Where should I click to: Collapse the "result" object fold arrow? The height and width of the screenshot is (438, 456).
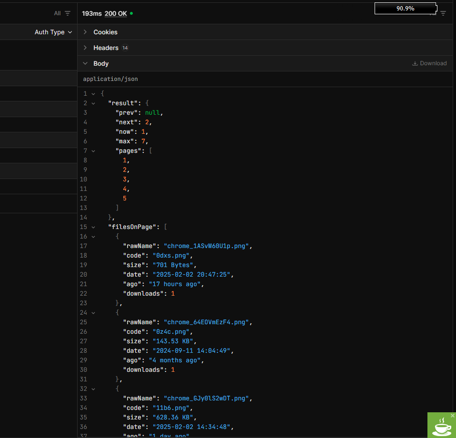tap(93, 103)
